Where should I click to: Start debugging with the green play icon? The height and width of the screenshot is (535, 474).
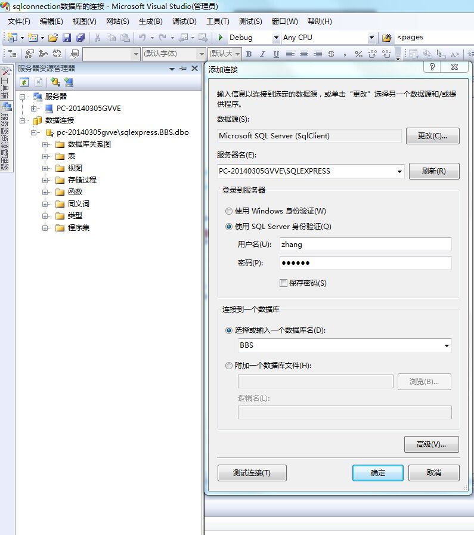221,37
